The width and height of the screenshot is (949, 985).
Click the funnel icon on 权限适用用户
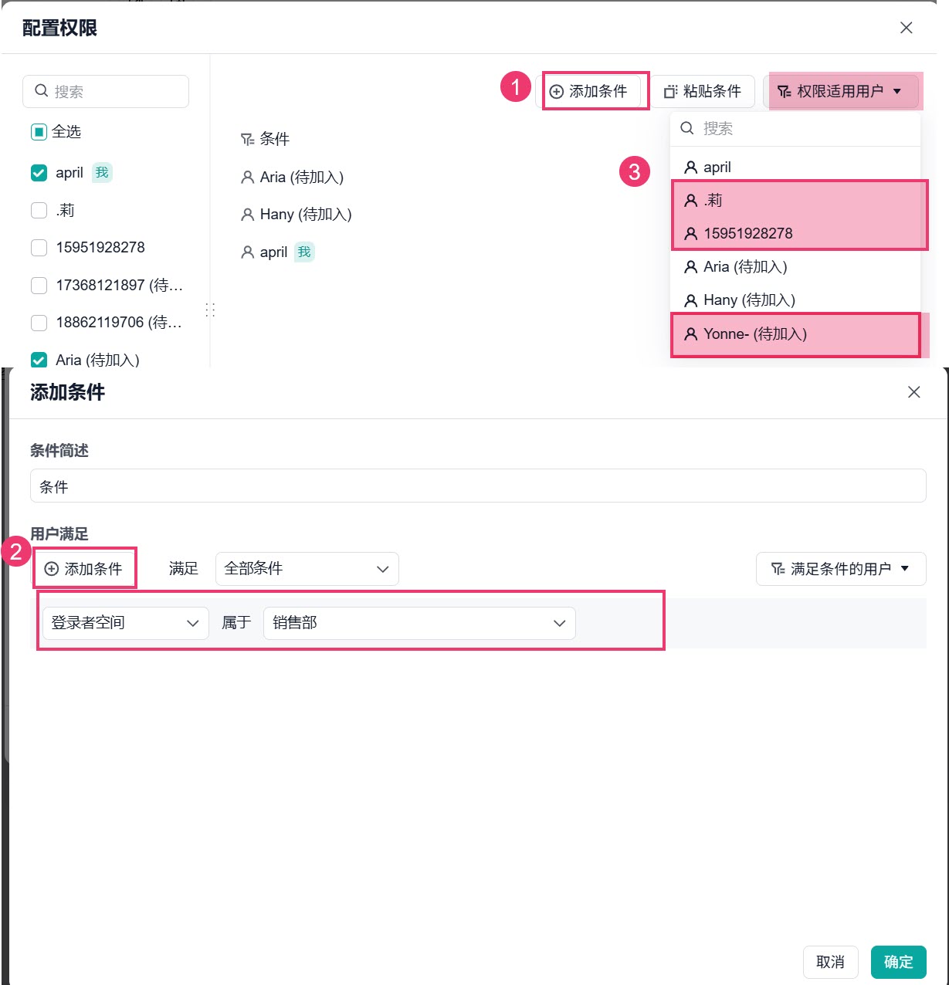[784, 92]
